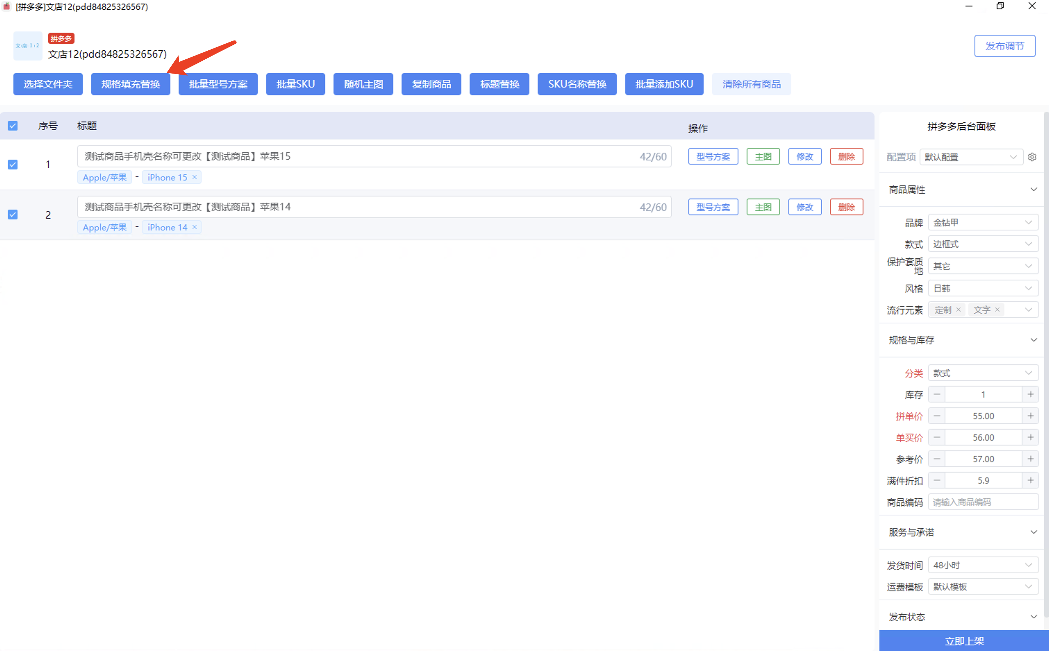Open the 发货时间 dropdown
The width and height of the screenshot is (1049, 651).
point(983,565)
